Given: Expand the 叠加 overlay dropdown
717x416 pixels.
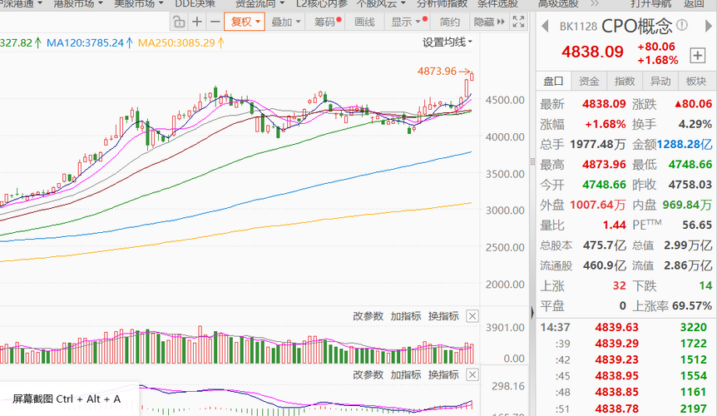Looking at the screenshot, I should coord(286,22).
